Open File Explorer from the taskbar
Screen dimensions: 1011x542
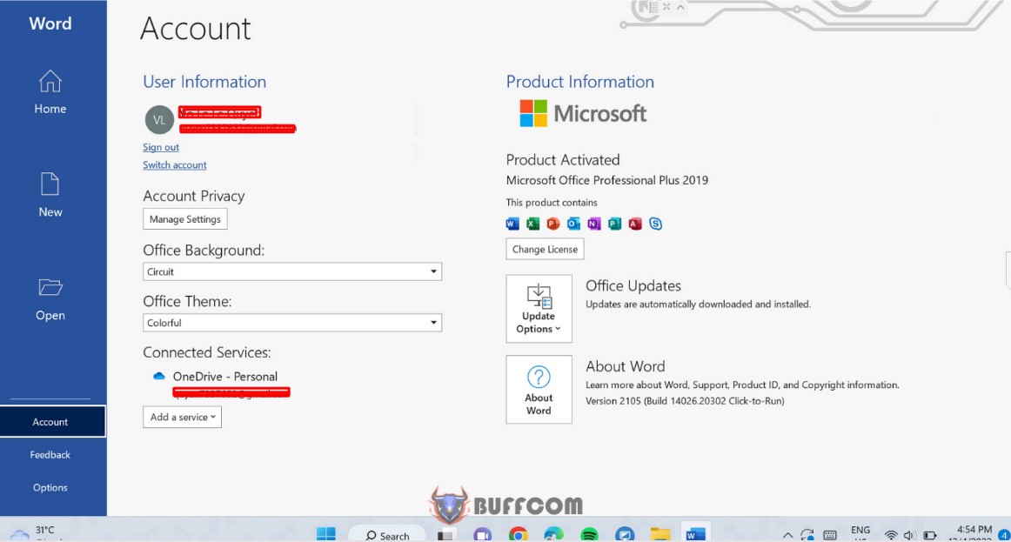[x=659, y=534]
